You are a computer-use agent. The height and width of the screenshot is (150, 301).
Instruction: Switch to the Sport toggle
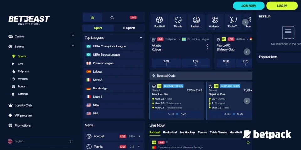tap(98, 28)
